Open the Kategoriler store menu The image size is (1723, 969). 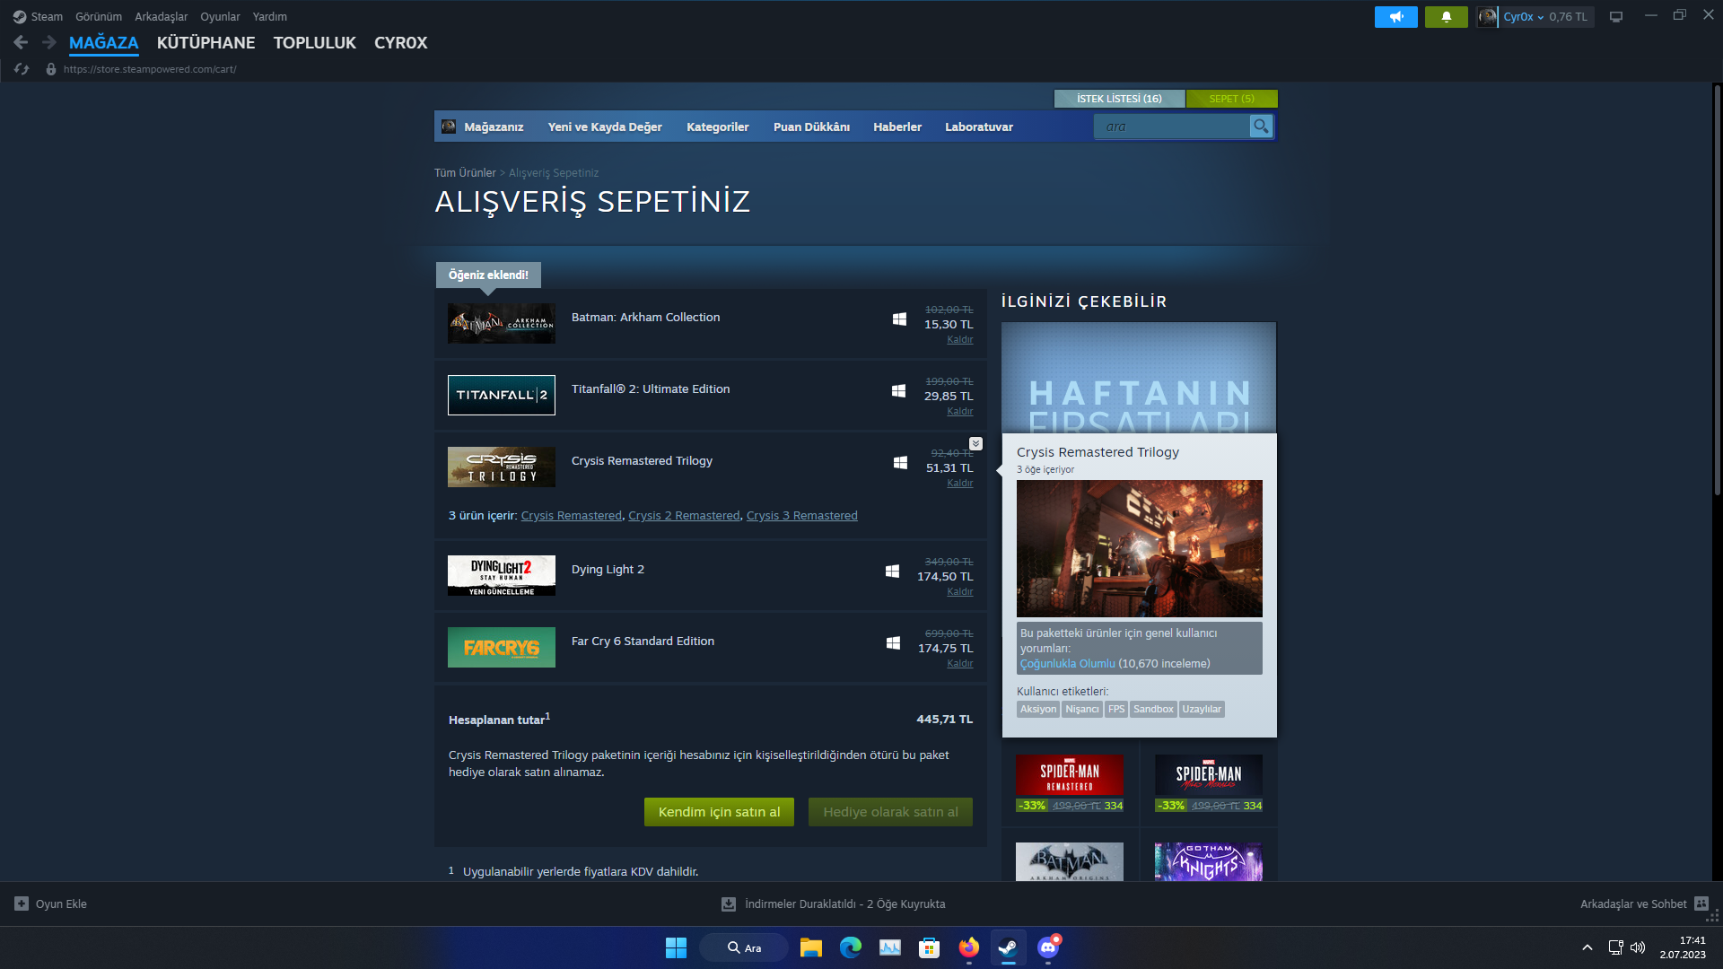717,127
